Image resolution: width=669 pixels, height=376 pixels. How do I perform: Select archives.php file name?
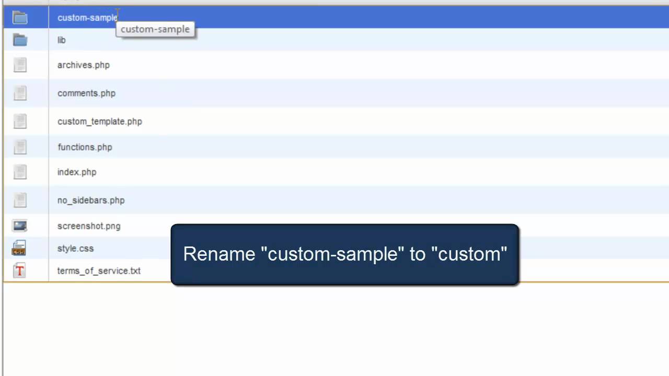tap(83, 65)
